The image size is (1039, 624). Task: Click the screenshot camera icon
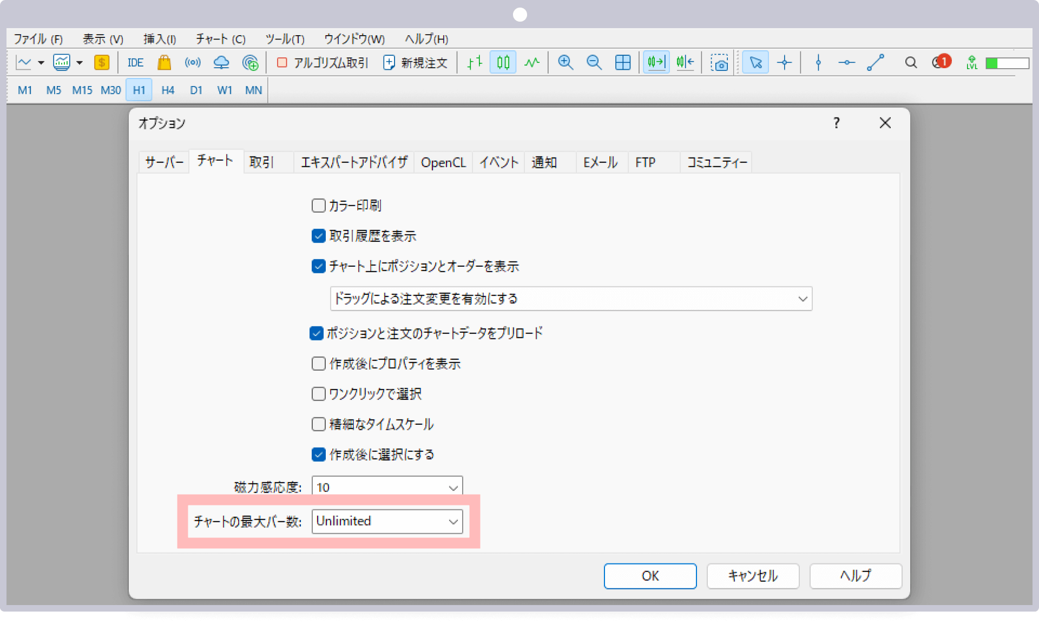pyautogui.click(x=719, y=63)
